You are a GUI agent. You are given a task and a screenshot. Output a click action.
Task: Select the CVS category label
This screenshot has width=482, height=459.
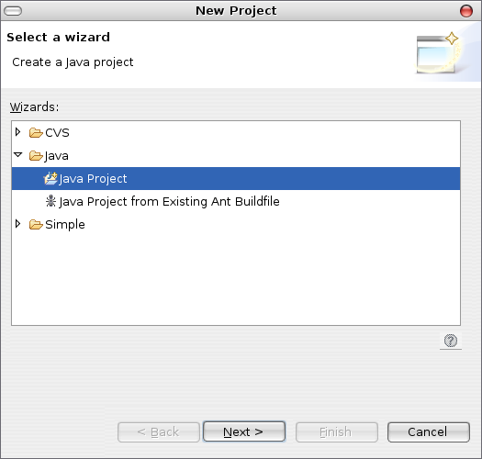57,133
